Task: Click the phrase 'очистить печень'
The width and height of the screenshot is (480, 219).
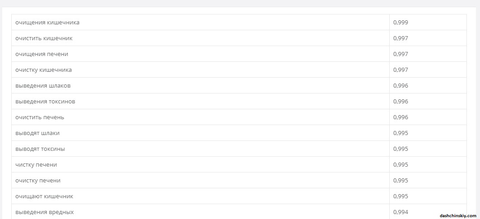Action: pyautogui.click(x=40, y=117)
